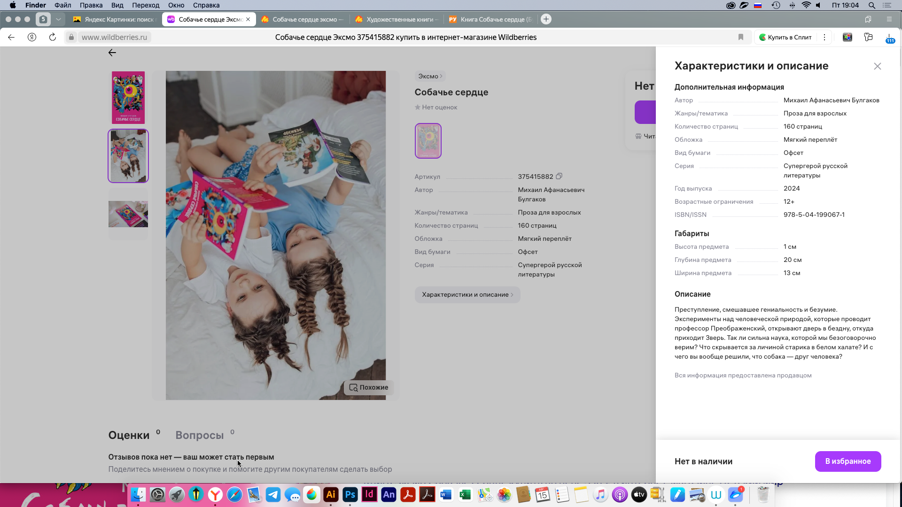Open the downloads icon with 111 badge
The image size is (902, 507).
tap(890, 38)
